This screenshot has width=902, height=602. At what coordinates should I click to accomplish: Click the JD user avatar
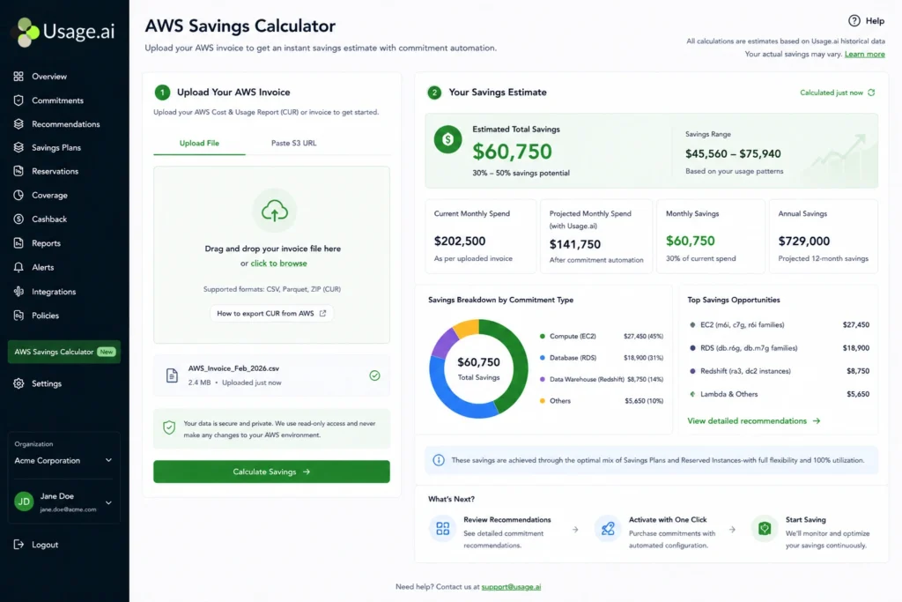(x=24, y=502)
